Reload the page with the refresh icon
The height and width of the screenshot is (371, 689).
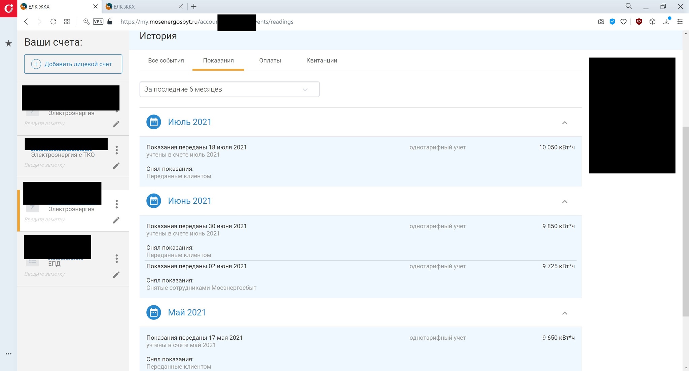pos(53,22)
